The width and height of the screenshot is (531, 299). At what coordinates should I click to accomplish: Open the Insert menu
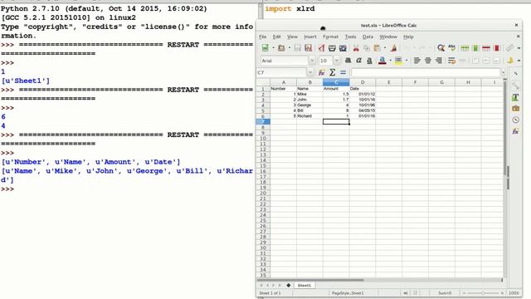(309, 37)
